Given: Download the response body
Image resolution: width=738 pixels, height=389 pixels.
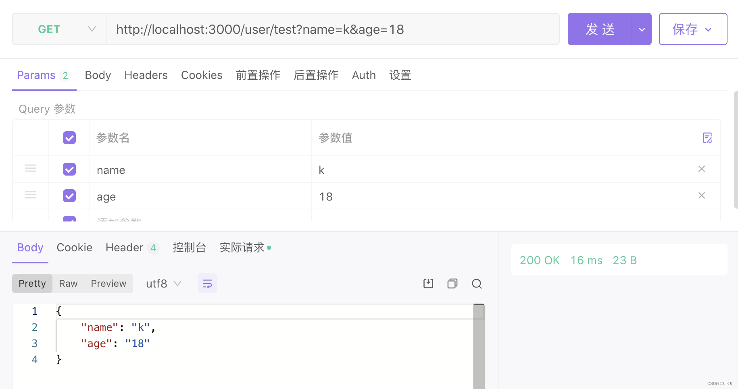Looking at the screenshot, I should 428,283.
